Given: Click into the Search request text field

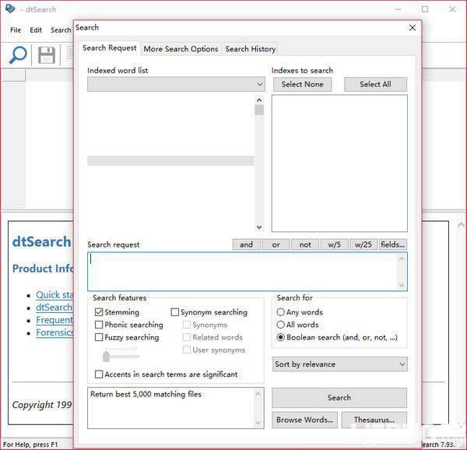Looking at the screenshot, I should coord(248,272).
